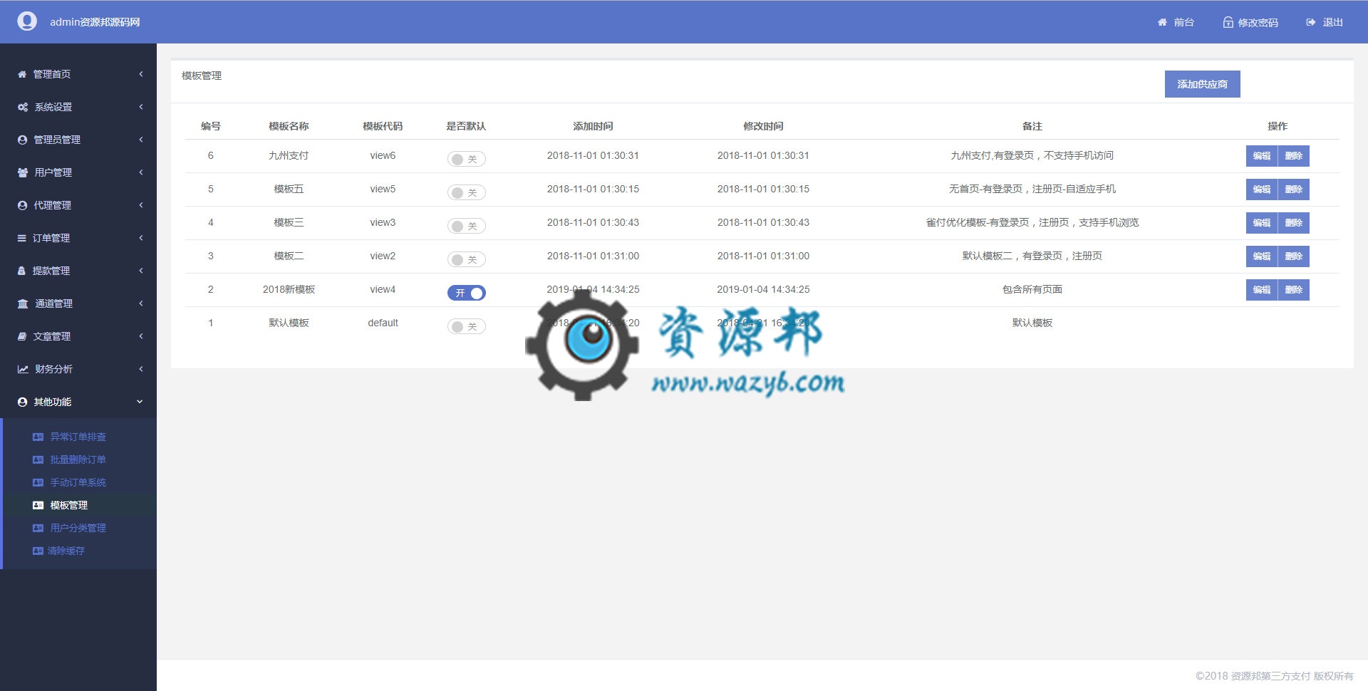
Task: Expand the 管理员管理 menu chevron
Action: click(141, 140)
